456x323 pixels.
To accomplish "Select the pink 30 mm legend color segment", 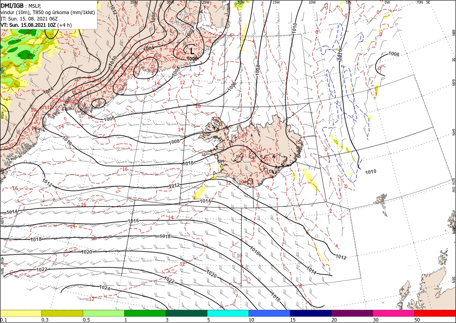I will (394, 313).
